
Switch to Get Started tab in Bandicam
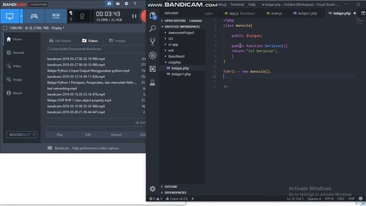pyautogui.click(x=60, y=41)
